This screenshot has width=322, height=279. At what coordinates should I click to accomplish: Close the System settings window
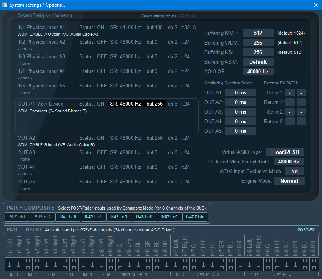316,5
